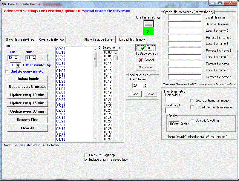Image resolution: width=239 pixels, height=181 pixels.
Task: Enable Create testtags php checkbox
Action: 86,155
